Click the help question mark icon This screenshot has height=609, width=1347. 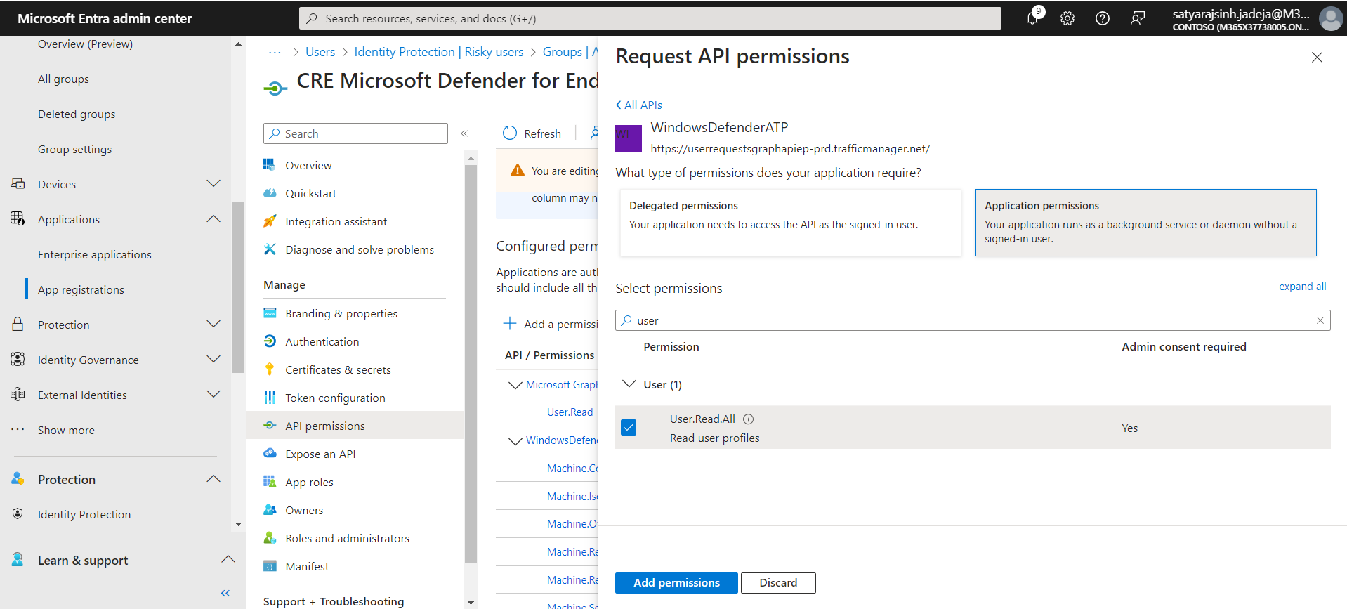pos(1103,18)
